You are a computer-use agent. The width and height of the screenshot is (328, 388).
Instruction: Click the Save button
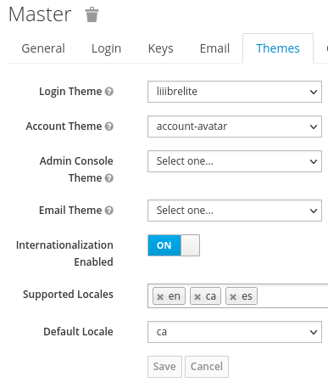coord(164,367)
